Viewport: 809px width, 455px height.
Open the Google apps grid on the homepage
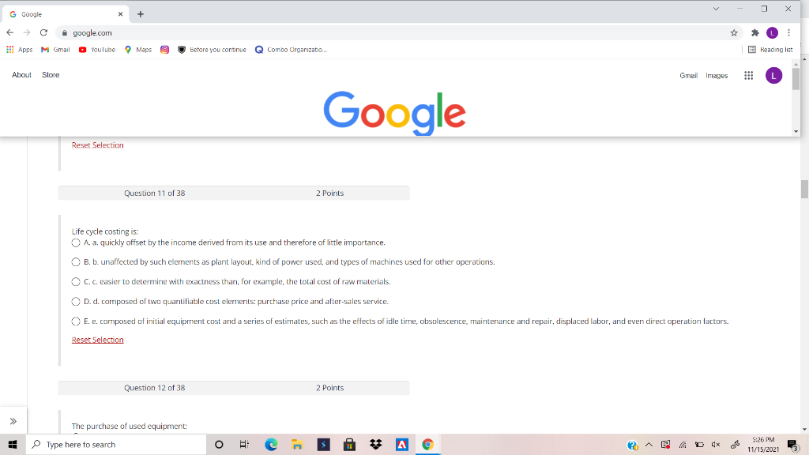(748, 75)
